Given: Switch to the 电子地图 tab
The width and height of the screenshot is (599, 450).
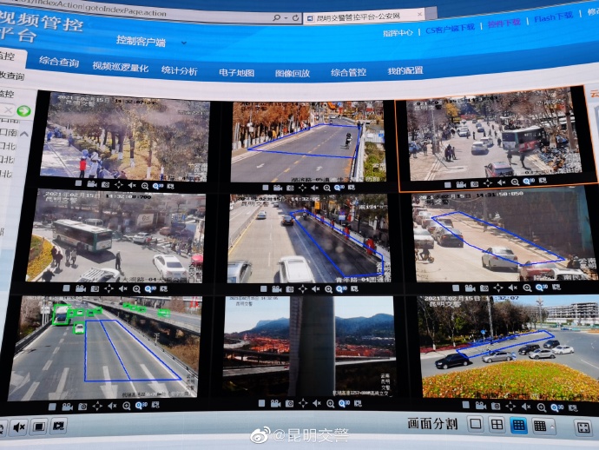Looking at the screenshot, I should [x=236, y=72].
